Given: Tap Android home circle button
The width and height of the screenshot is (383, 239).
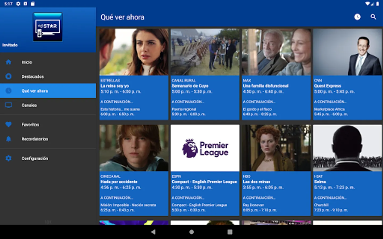Looking at the screenshot, I should pos(191,232).
